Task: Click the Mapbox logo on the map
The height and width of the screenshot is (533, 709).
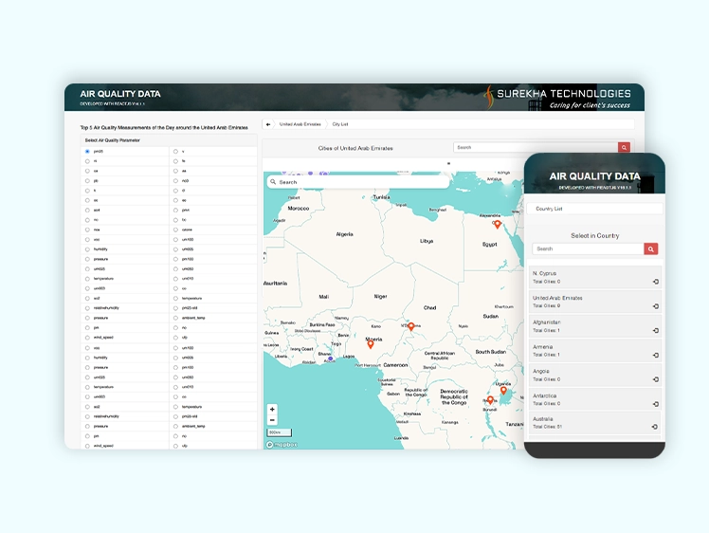Action: pyautogui.click(x=282, y=445)
